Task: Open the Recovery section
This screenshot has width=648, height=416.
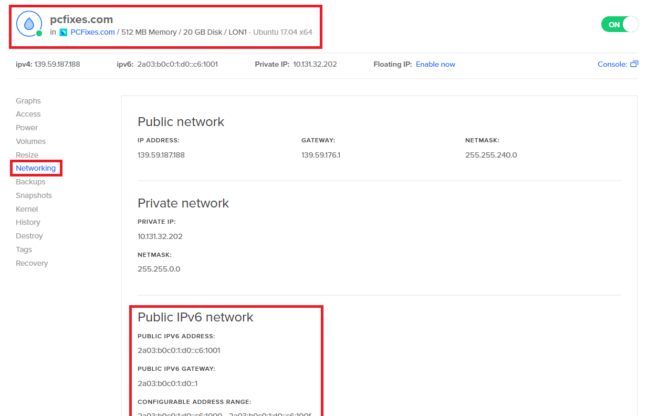Action: point(32,263)
